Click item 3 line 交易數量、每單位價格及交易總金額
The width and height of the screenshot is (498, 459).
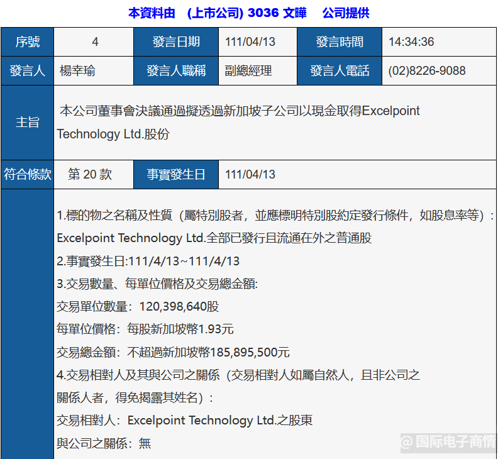pos(157,284)
